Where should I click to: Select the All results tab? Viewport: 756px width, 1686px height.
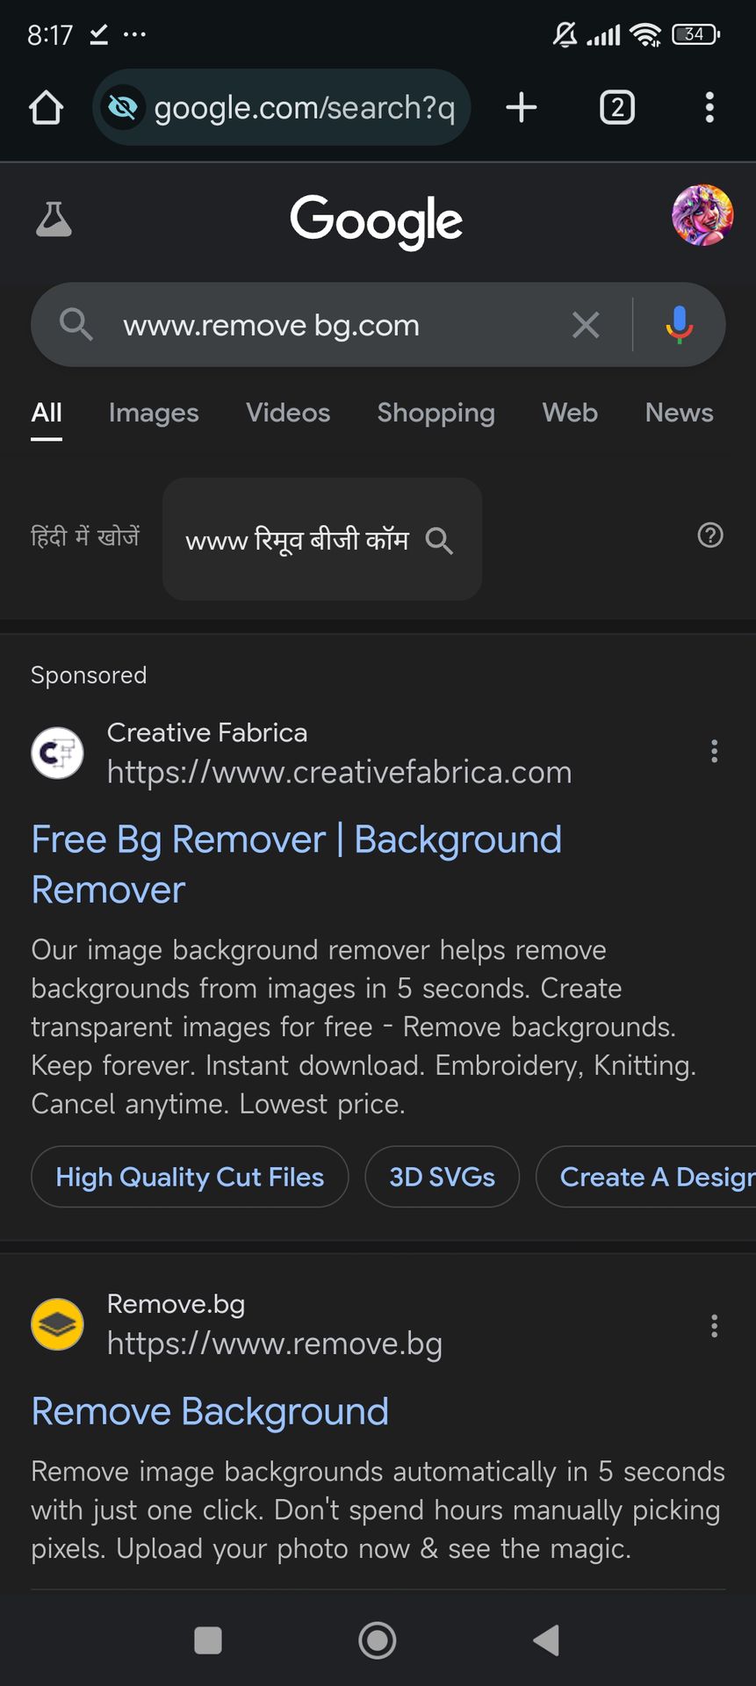coord(47,413)
